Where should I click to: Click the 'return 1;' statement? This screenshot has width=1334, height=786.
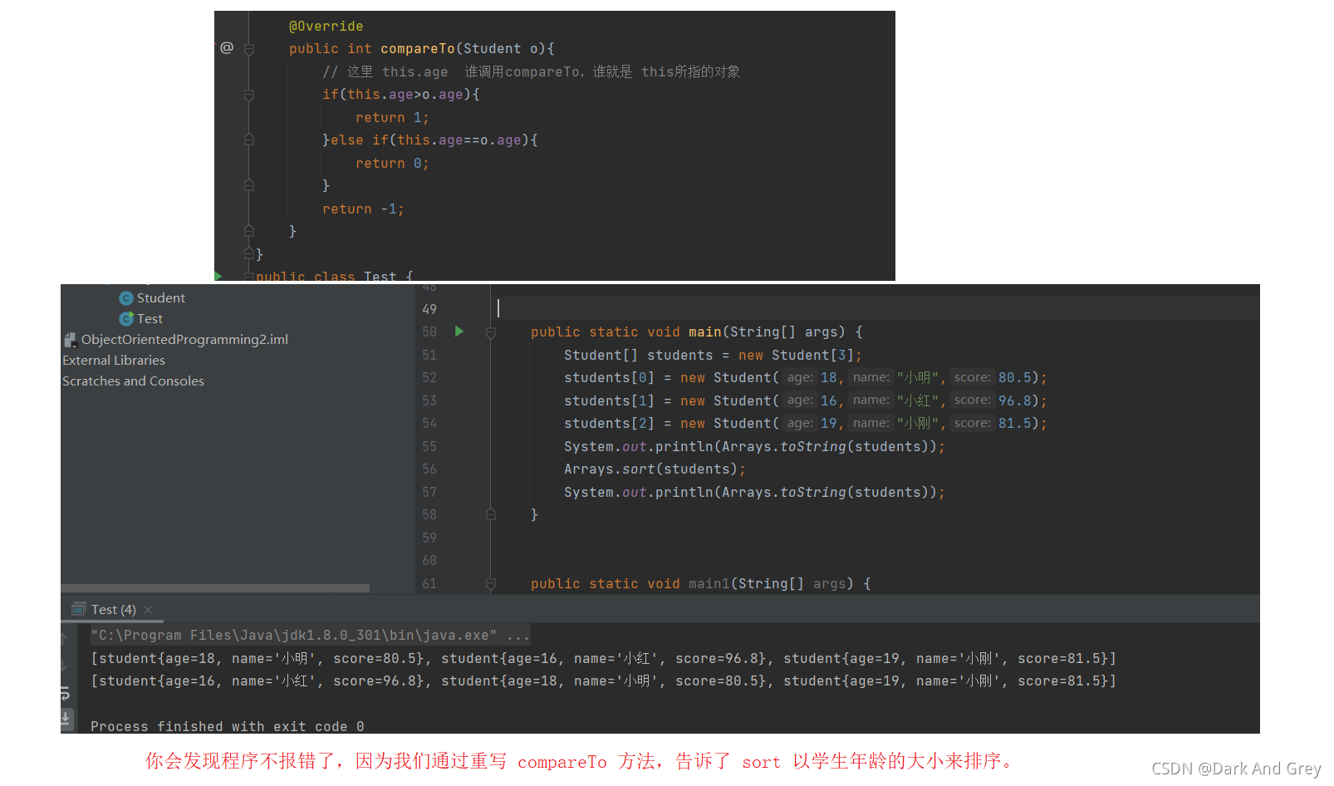(392, 118)
